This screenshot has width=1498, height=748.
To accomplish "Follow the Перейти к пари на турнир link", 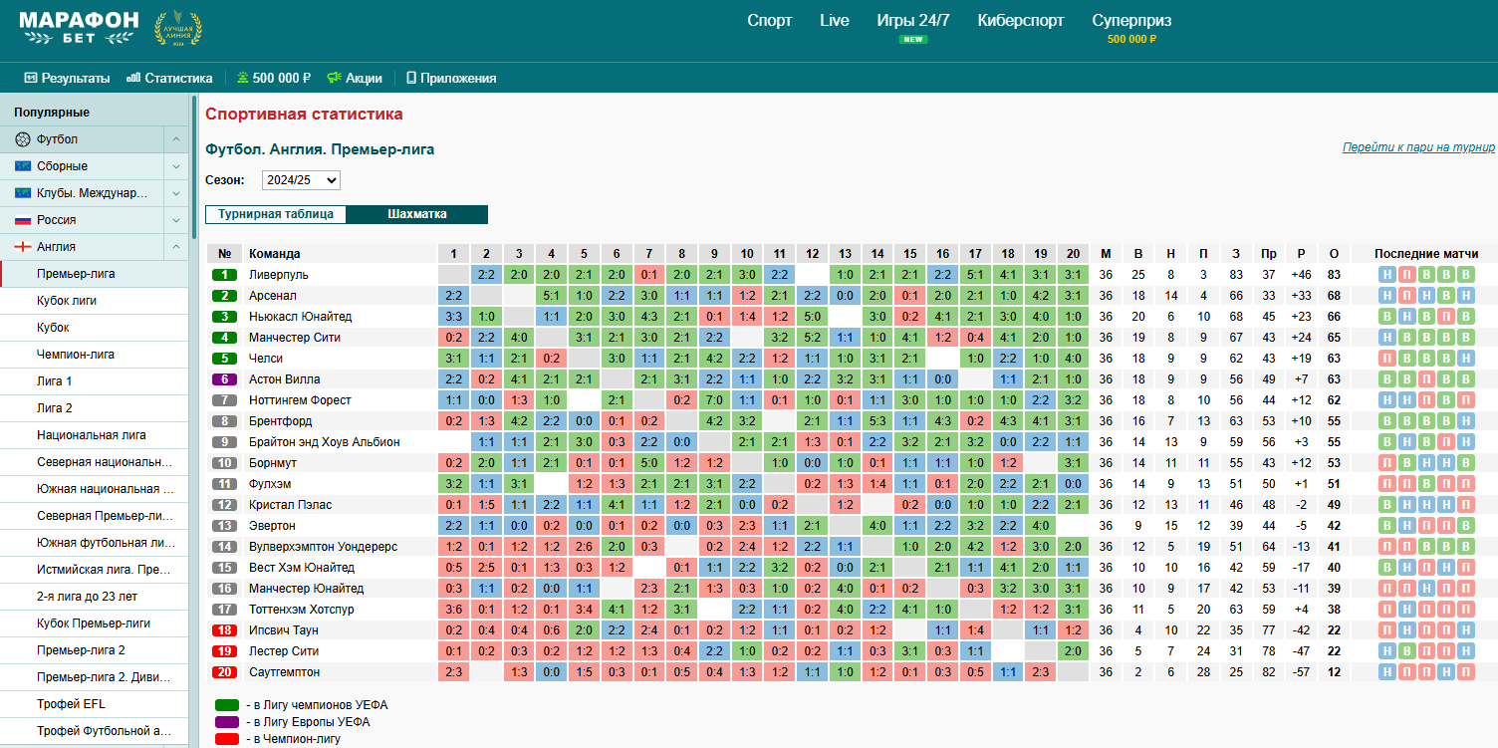I will coord(1418,147).
